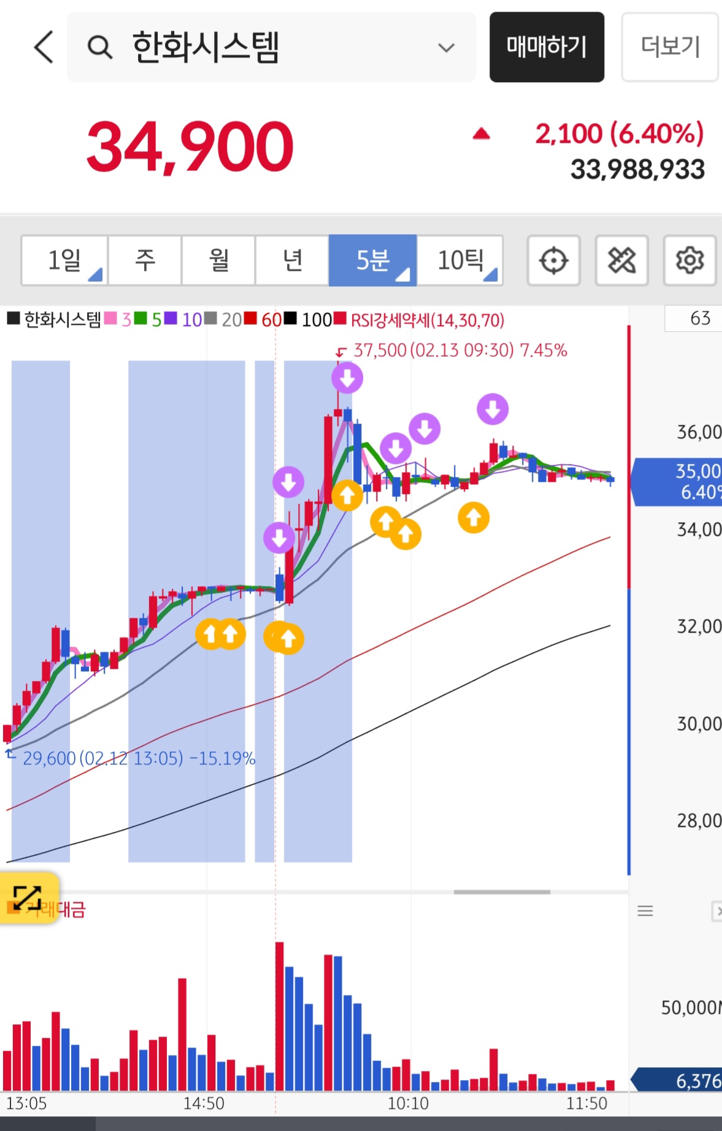The height and width of the screenshot is (1131, 722).
Task: Switch to 주 weekly chart tab
Action: coord(145,261)
